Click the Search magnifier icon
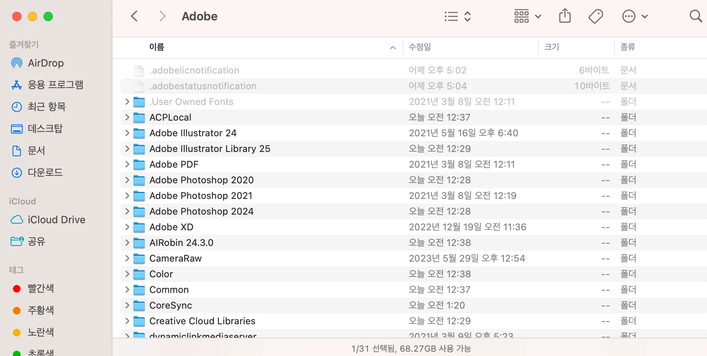 696,16
